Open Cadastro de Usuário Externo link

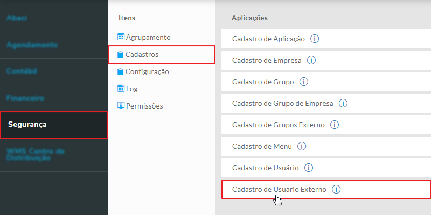(279, 189)
